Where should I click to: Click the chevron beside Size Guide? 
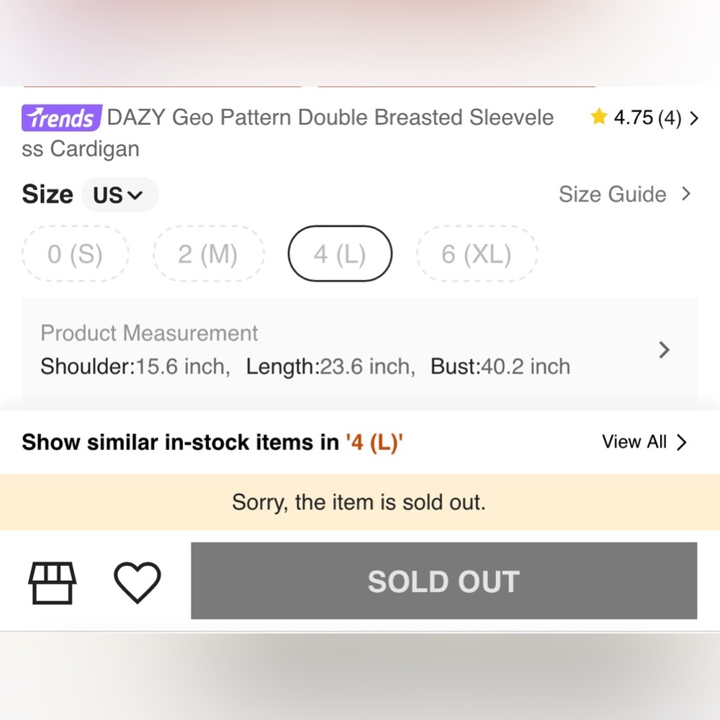pyautogui.click(x=685, y=194)
